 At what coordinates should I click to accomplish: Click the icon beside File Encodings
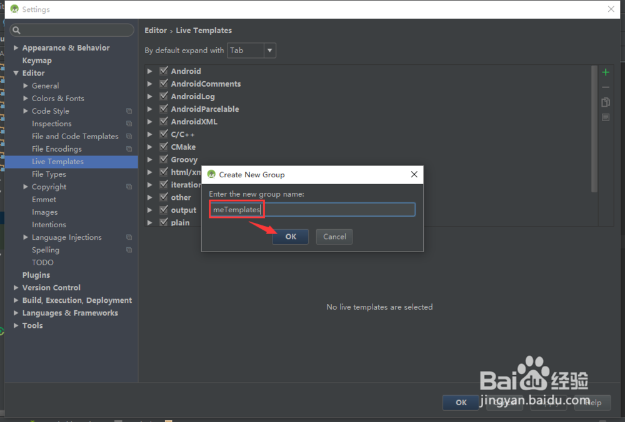pyautogui.click(x=129, y=149)
